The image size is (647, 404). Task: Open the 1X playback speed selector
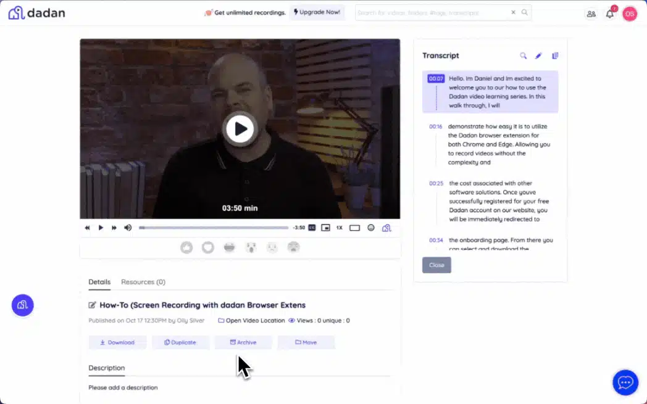[x=340, y=228]
